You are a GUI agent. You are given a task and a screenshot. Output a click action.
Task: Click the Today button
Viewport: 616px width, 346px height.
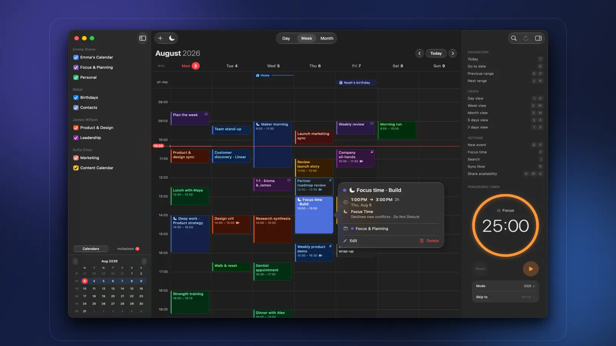click(436, 53)
